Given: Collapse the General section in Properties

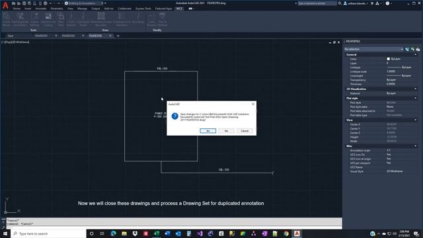Looking at the screenshot, I should point(415,54).
